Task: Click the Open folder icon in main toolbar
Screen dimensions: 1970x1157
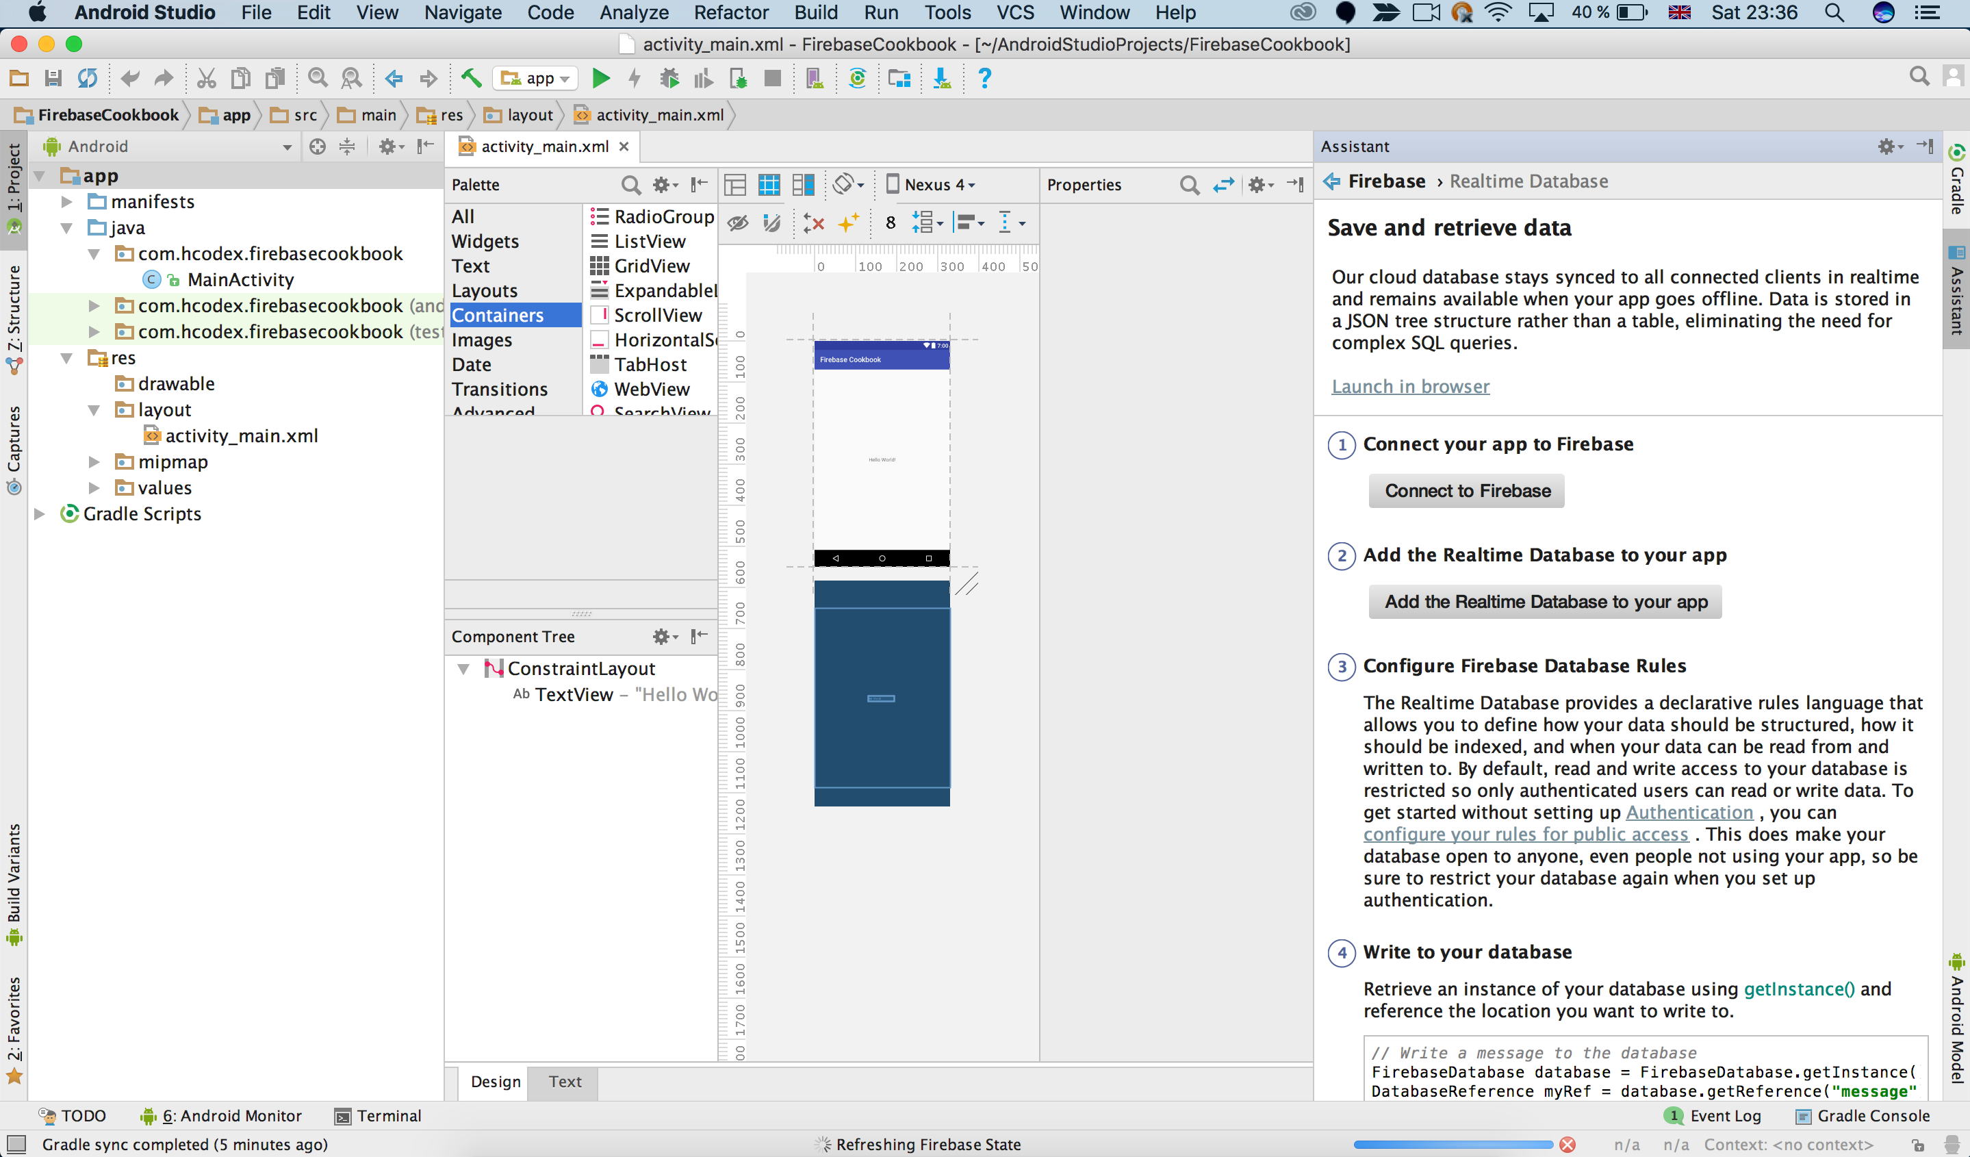Action: (x=18, y=78)
